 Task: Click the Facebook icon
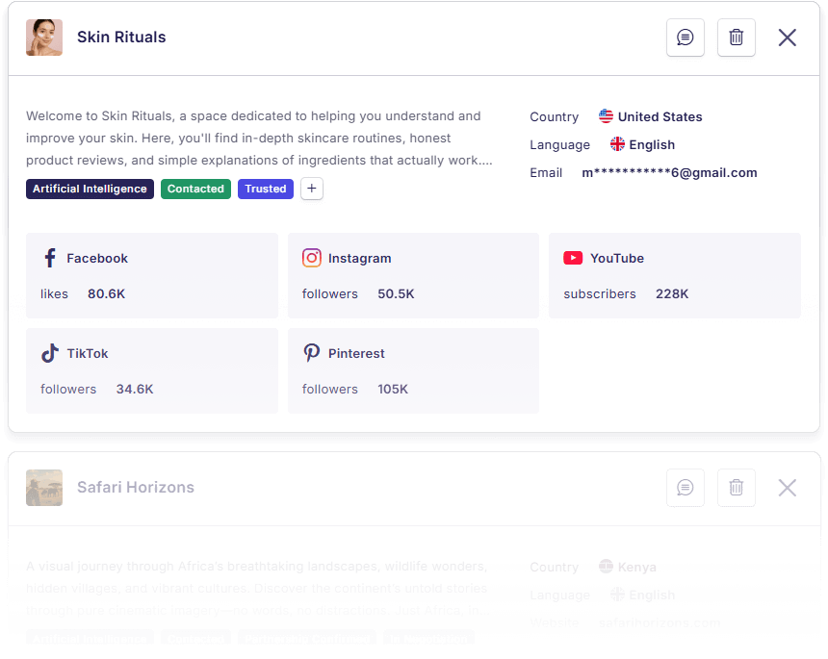(50, 258)
